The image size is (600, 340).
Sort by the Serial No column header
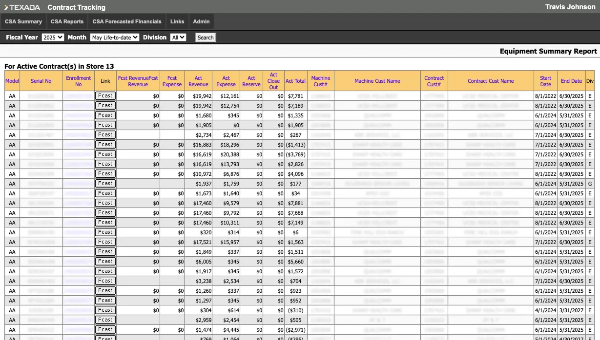click(x=41, y=81)
